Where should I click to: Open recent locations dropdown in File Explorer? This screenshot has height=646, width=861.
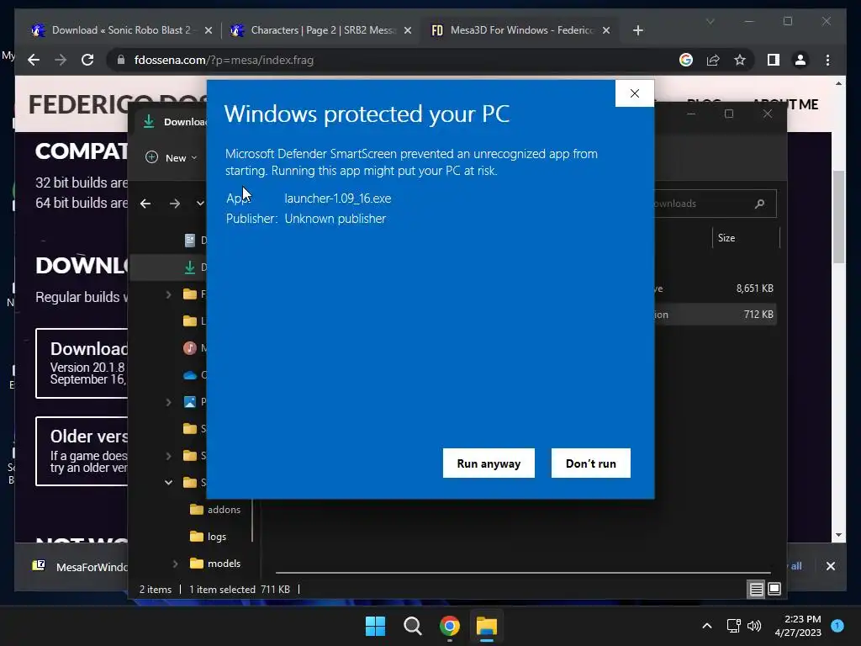200,204
